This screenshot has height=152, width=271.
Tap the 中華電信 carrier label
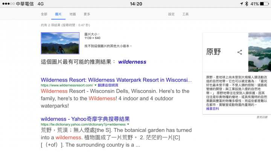25,4
